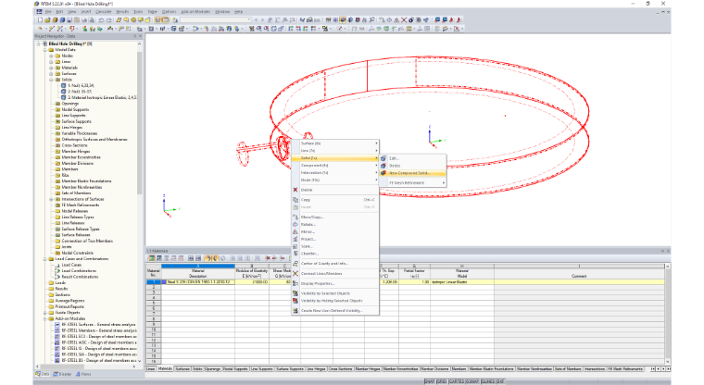Collapse Load Cases and Combinations node
The image size is (704, 385).
pos(44,259)
